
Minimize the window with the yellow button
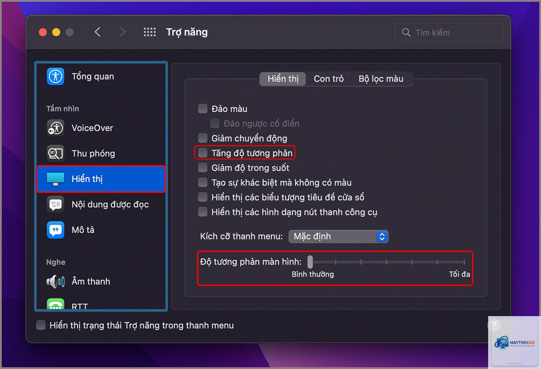pyautogui.click(x=56, y=32)
